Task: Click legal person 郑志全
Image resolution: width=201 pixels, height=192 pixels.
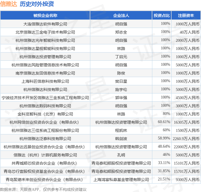Action: (x=121, y=32)
